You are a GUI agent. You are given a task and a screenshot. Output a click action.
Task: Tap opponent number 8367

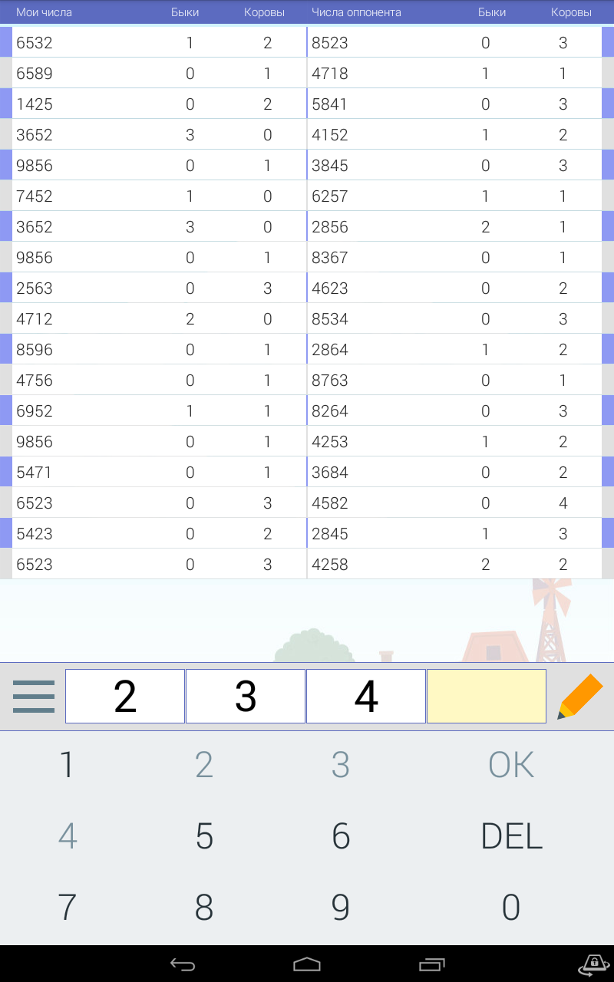pyautogui.click(x=330, y=258)
